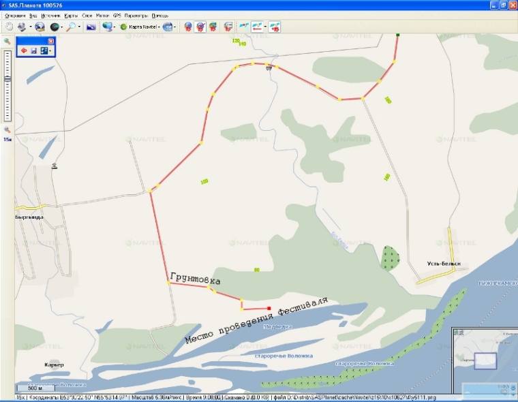Click the ruler measure distance tool

91,27
